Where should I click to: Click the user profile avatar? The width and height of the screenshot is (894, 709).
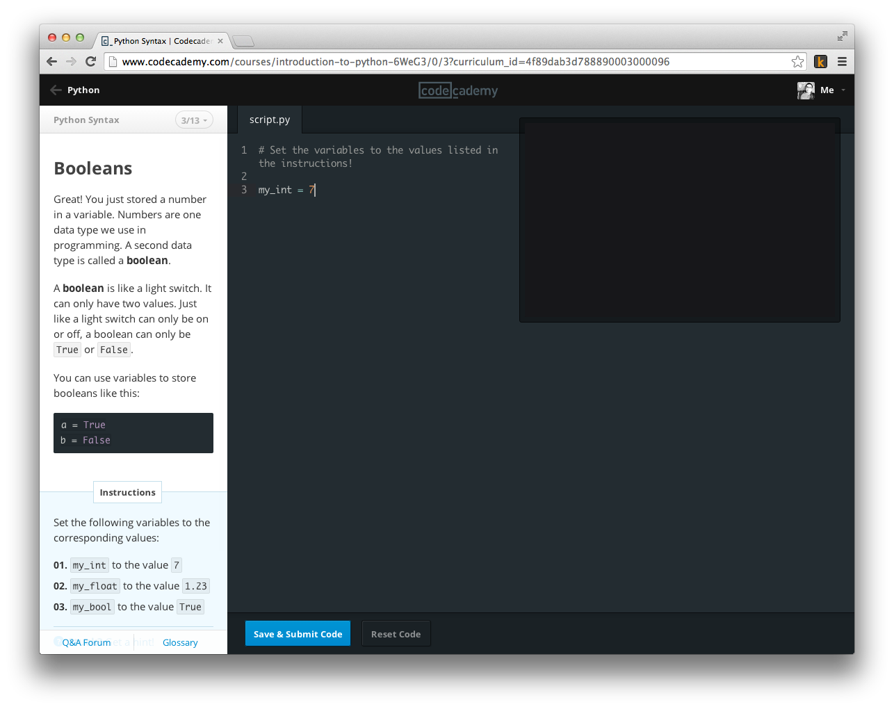806,90
